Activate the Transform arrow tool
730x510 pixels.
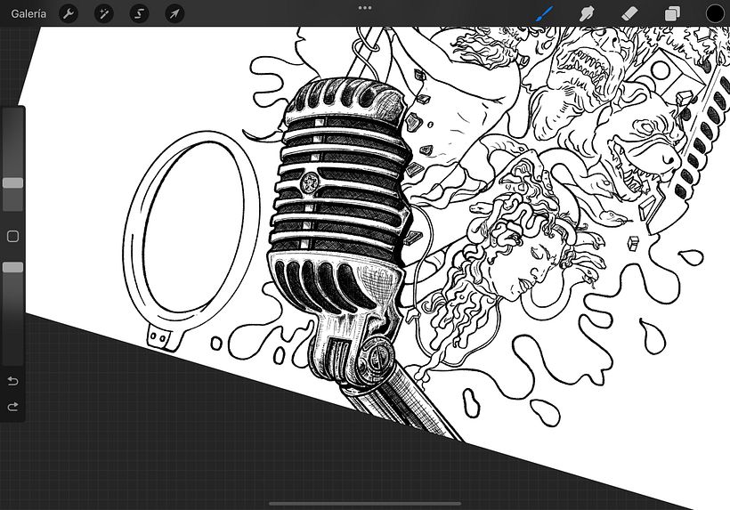click(174, 14)
